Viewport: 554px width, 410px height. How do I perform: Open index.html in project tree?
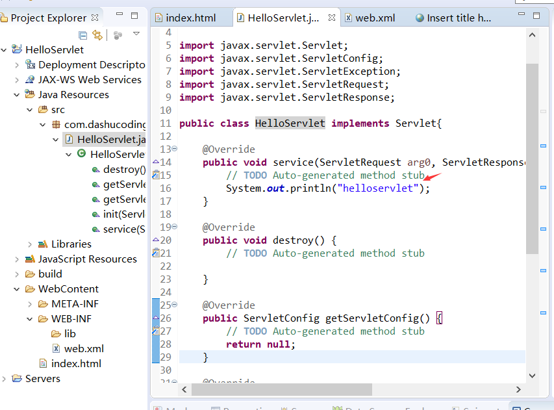coord(71,364)
